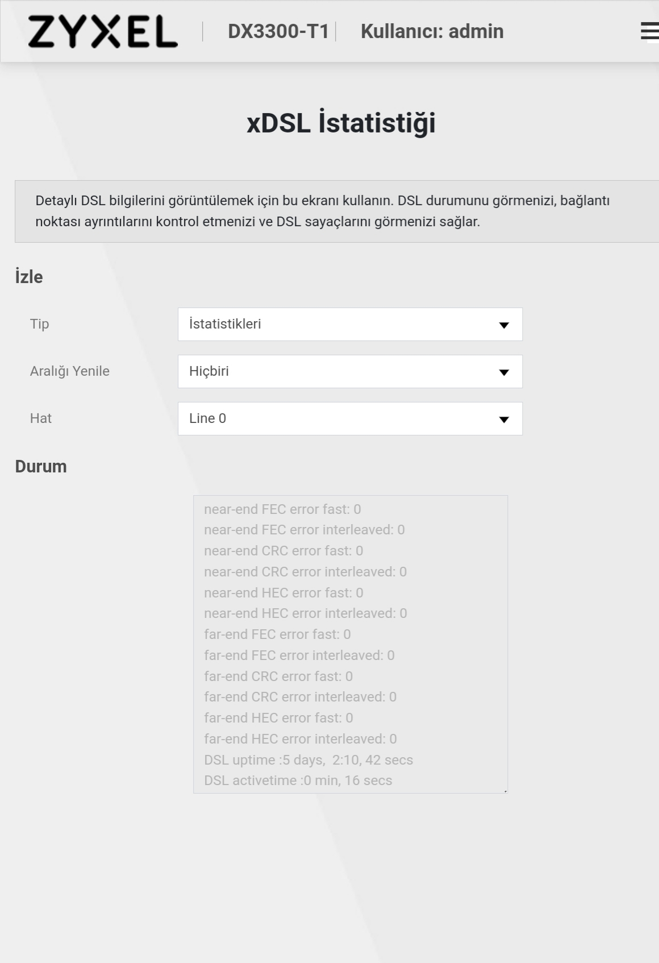The width and height of the screenshot is (659, 963).
Task: Click the DSL uptime line in status box
Action: point(308,760)
